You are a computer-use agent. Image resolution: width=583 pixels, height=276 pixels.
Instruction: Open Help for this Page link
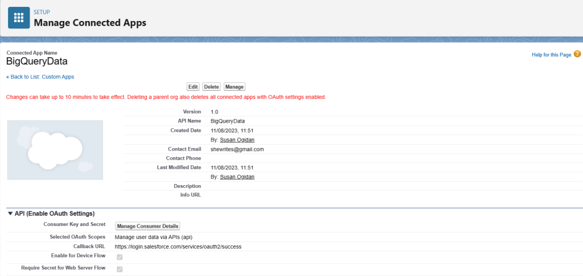551,55
